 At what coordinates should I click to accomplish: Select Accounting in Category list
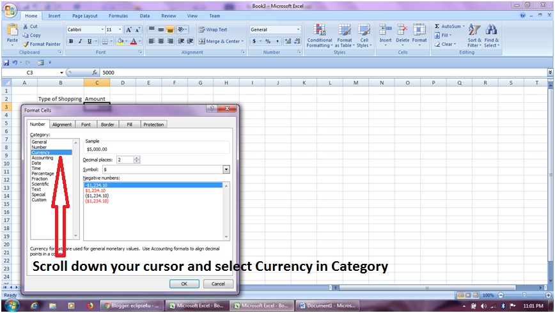(x=42, y=158)
